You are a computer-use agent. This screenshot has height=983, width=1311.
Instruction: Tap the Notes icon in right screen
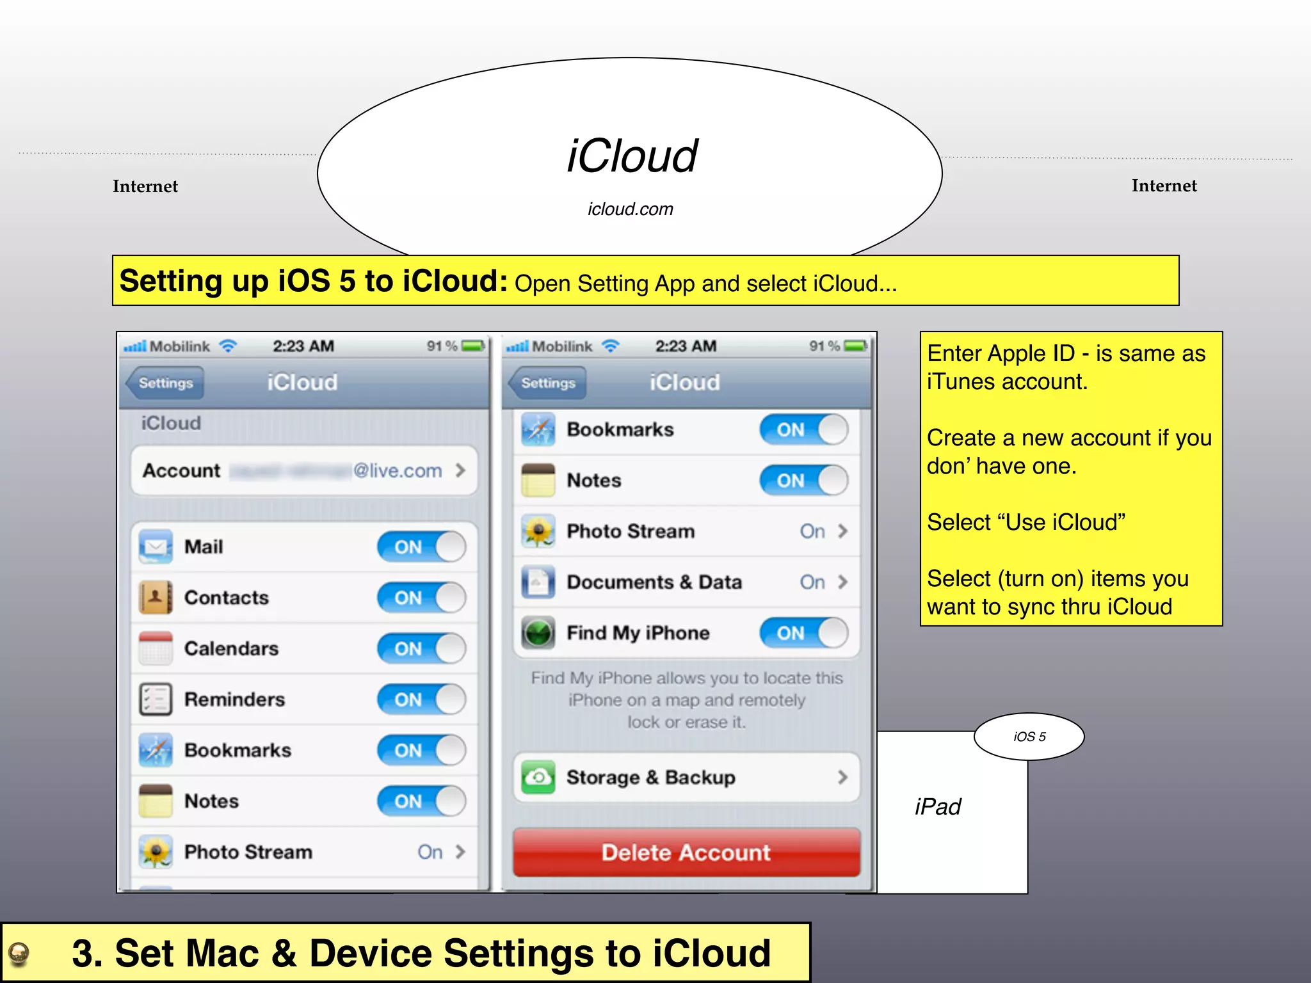pyautogui.click(x=538, y=480)
